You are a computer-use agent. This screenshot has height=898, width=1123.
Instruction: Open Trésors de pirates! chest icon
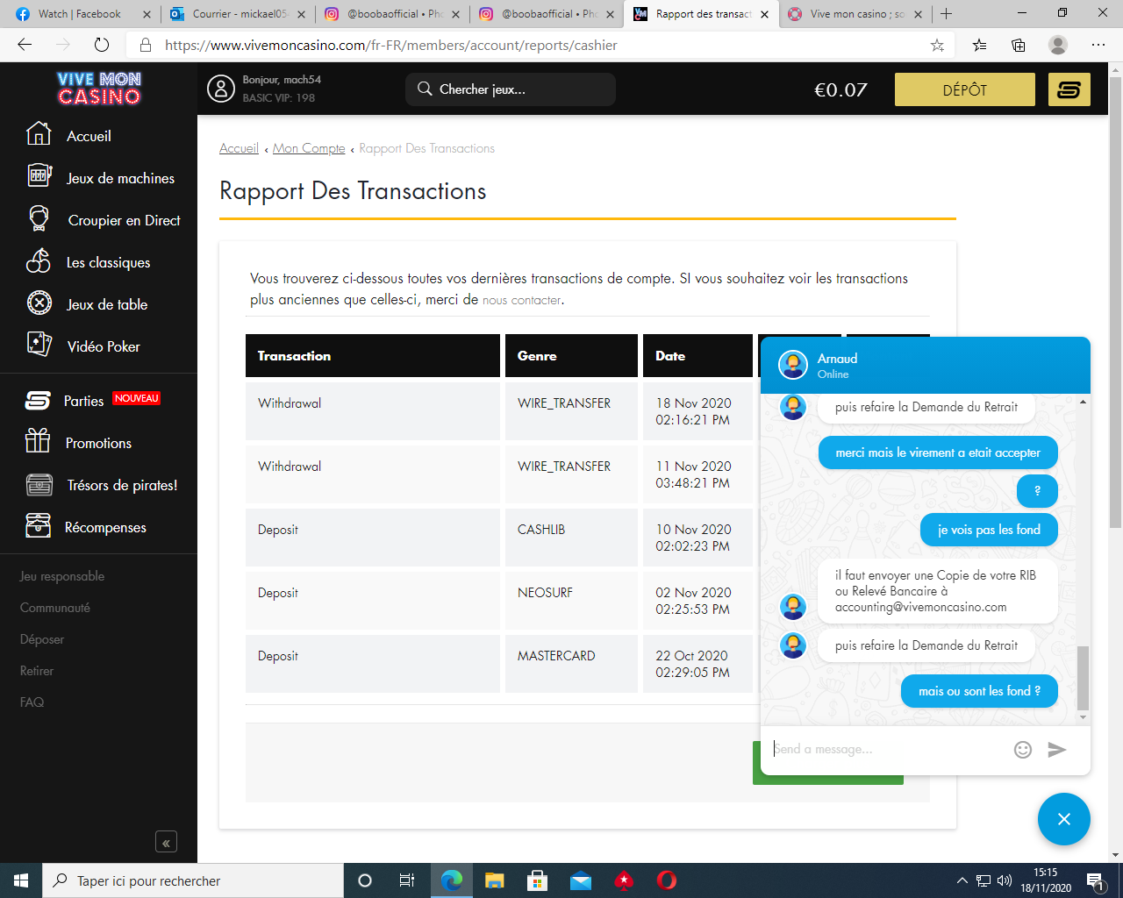pos(39,484)
